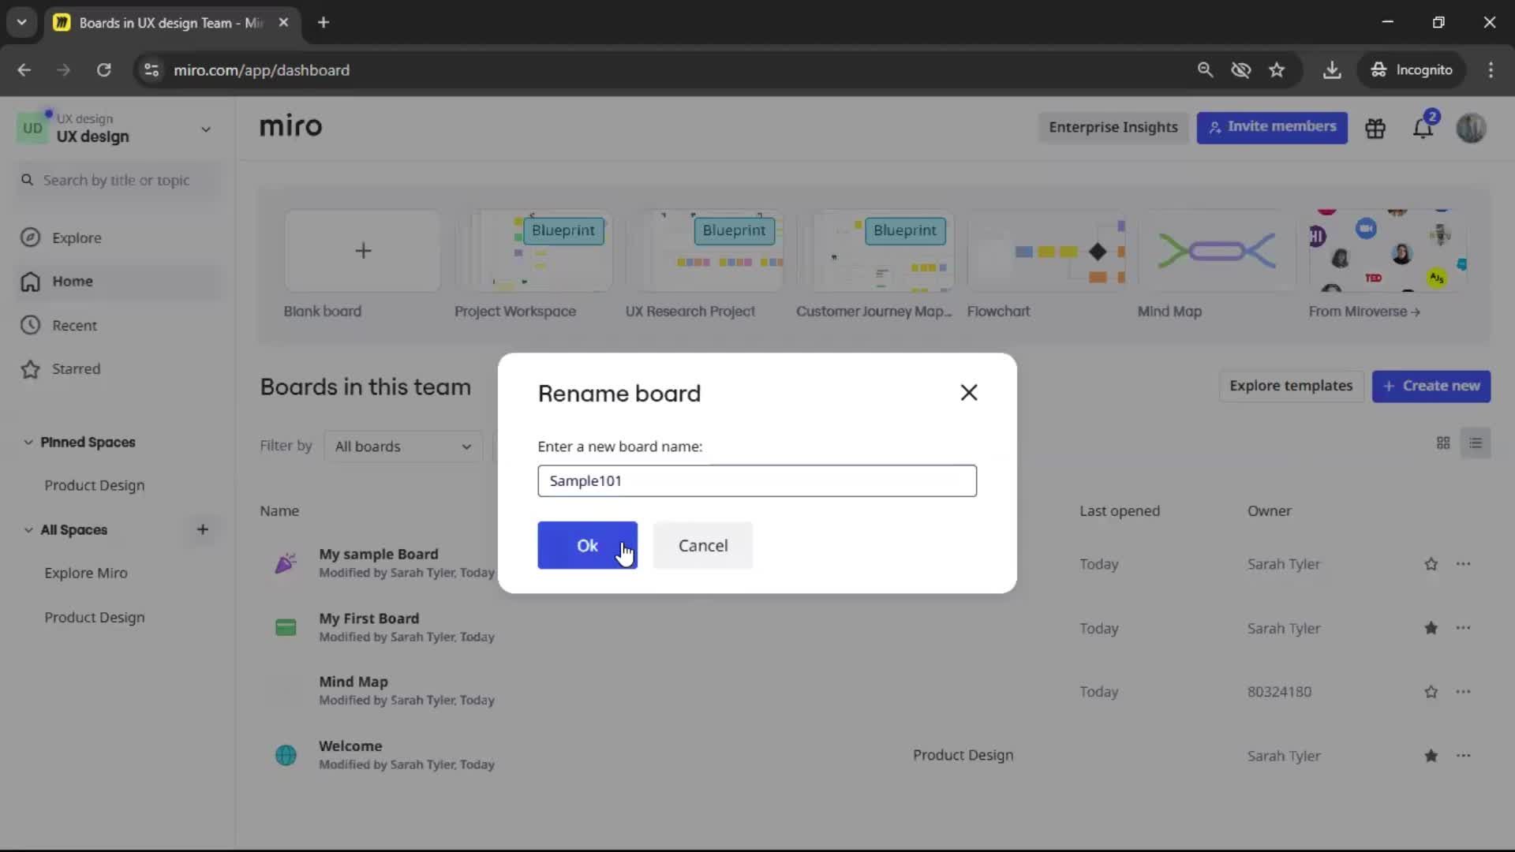Open the Customer Journey Map template
This screenshot has width=1515, height=852.
pyautogui.click(x=875, y=251)
